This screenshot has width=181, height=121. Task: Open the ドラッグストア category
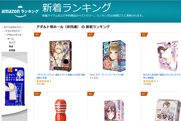pos(13,31)
